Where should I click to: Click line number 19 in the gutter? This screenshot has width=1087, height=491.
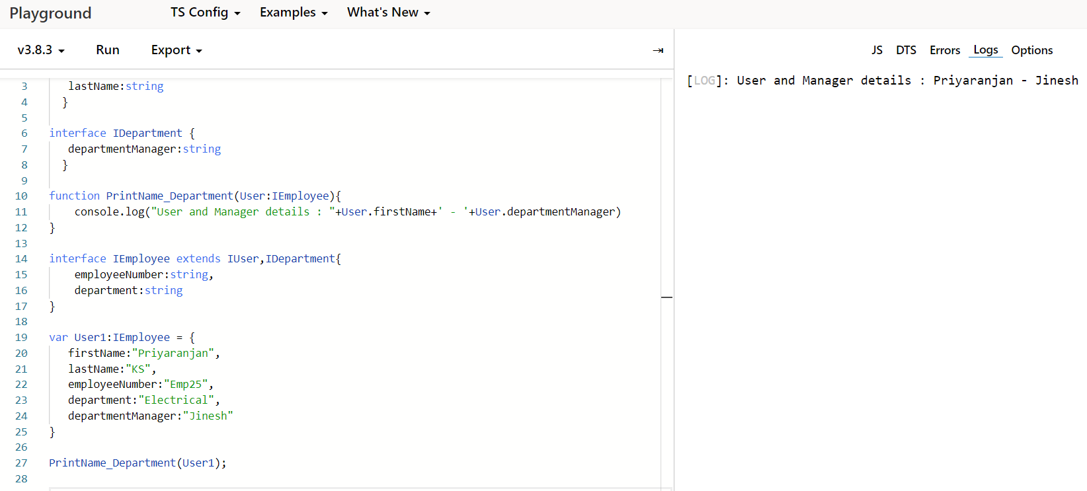pyautogui.click(x=21, y=337)
